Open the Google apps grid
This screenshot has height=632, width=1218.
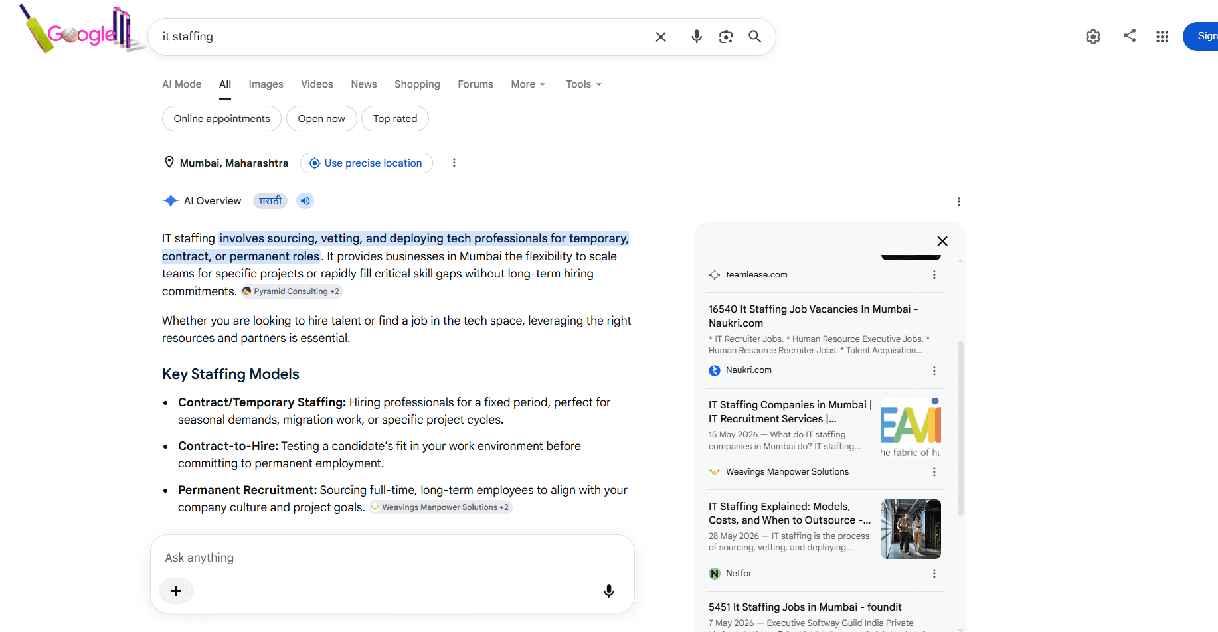point(1162,37)
